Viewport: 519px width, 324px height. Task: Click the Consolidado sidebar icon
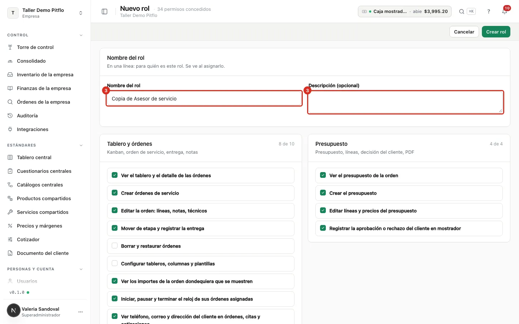[x=10, y=61]
